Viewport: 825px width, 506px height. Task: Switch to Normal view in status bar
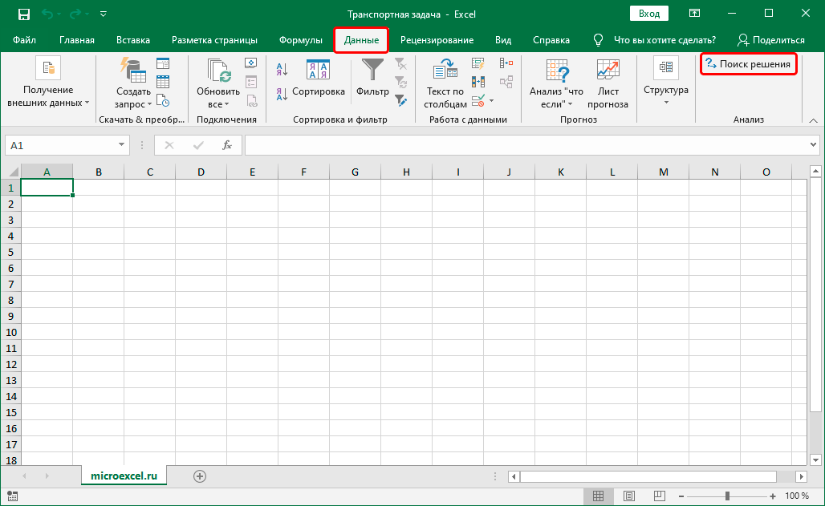596,496
